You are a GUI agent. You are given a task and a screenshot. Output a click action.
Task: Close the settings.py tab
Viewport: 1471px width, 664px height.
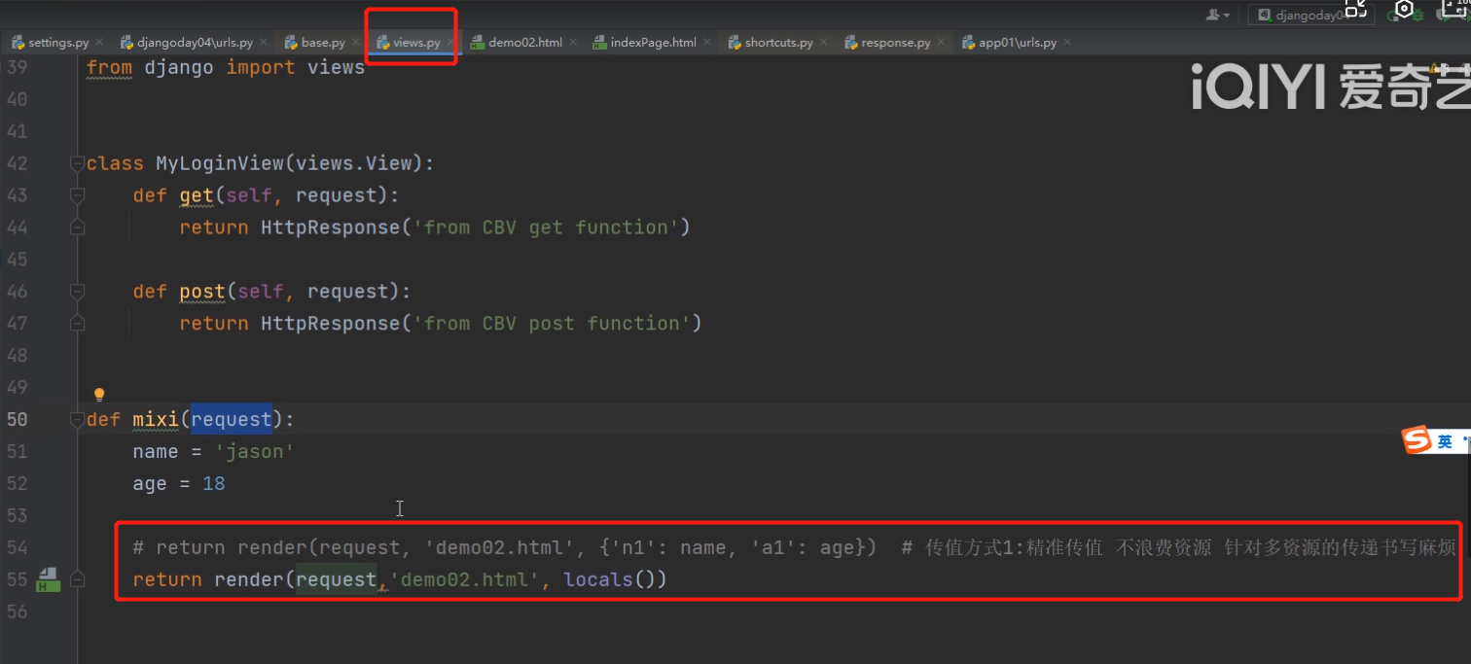100,43
